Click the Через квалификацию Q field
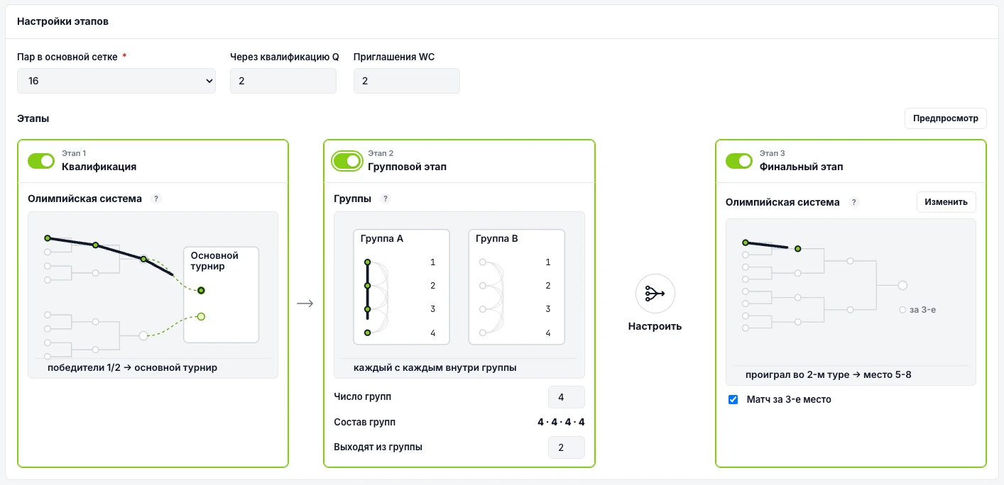Screen dimensions: 1004x485 (283, 81)
